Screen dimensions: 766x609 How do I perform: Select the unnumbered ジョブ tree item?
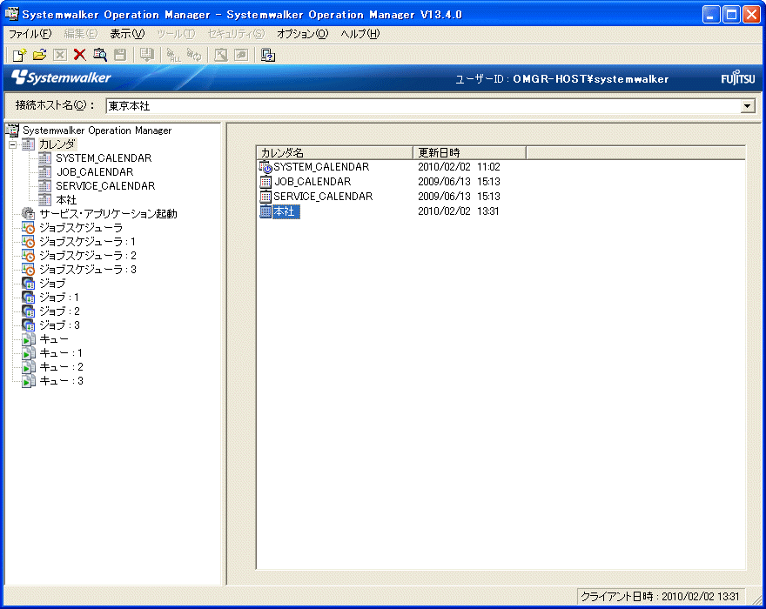pyautogui.click(x=52, y=284)
